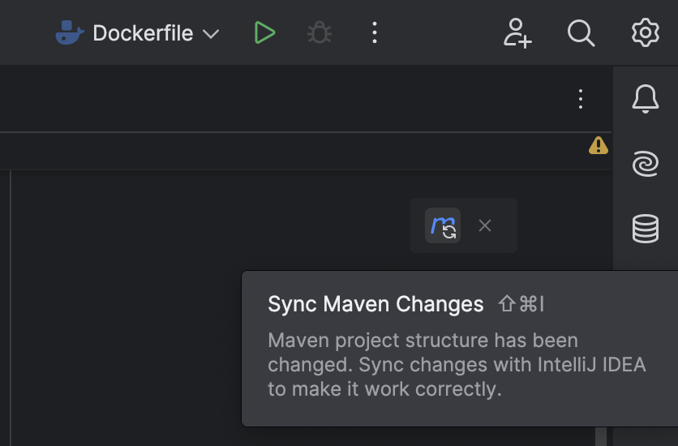Screen dimensions: 678x446
Task: Open Search Everywhere magnifier
Action: (581, 33)
